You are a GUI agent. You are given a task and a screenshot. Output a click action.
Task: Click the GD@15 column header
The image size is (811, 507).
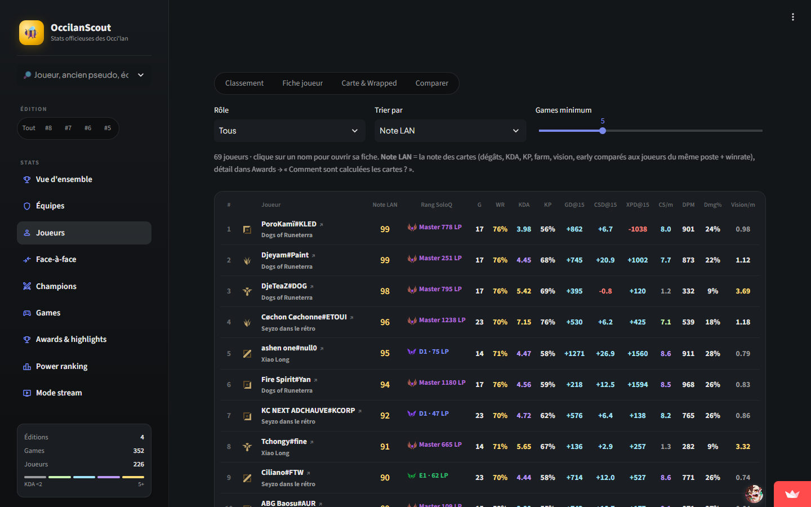coord(574,205)
